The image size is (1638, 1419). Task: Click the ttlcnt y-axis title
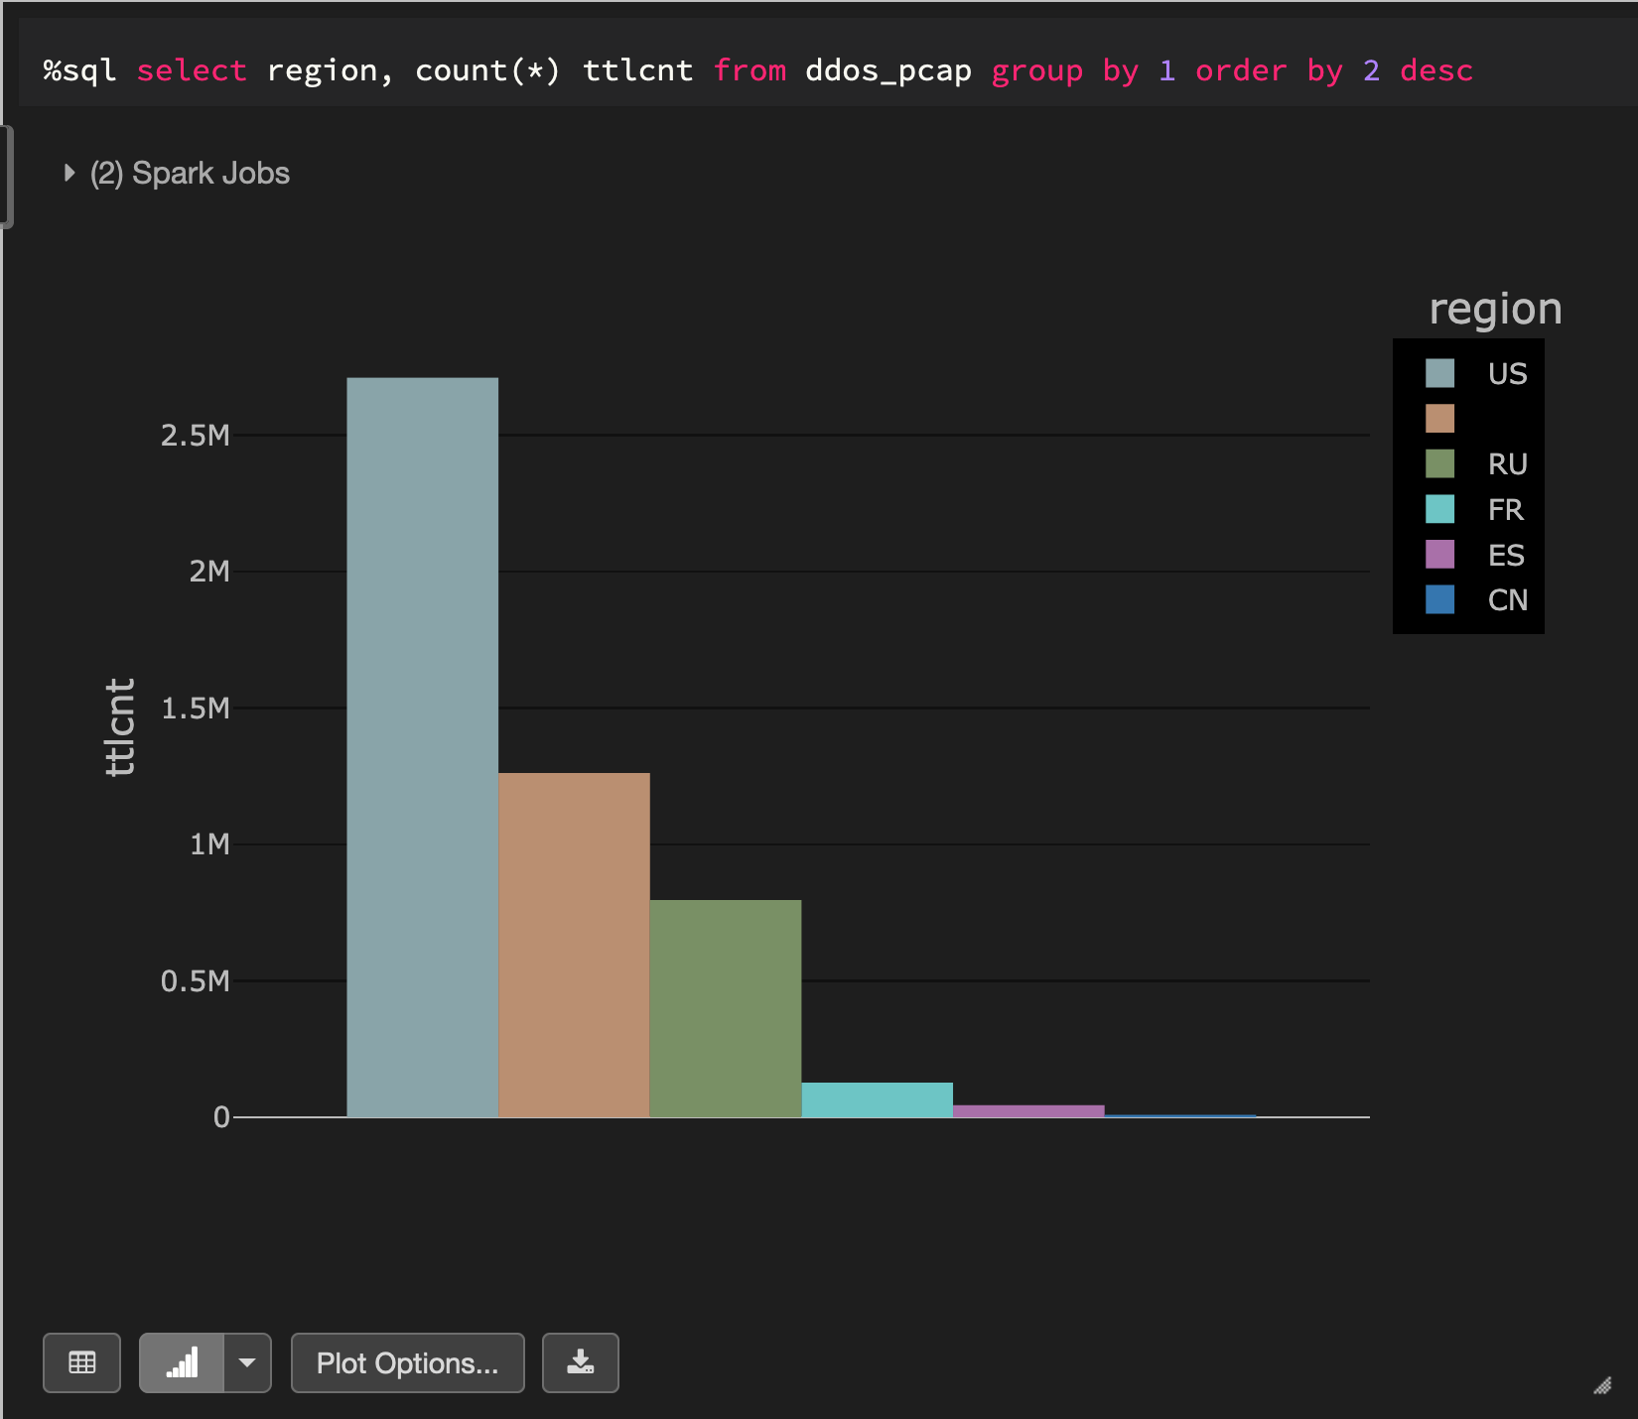point(120,726)
